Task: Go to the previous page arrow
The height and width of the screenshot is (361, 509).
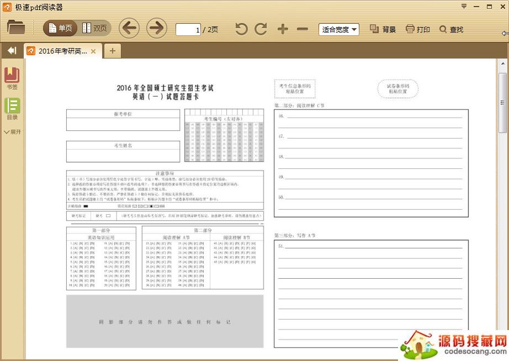Action: click(129, 28)
